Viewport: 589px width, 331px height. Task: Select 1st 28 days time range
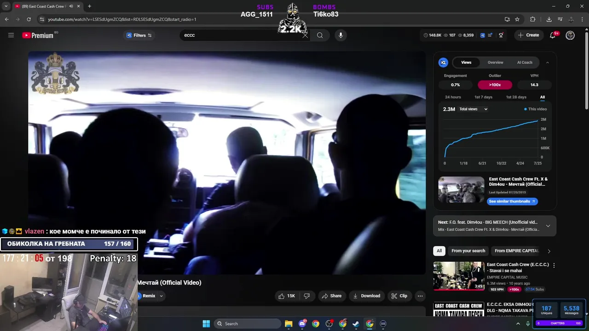(516, 97)
